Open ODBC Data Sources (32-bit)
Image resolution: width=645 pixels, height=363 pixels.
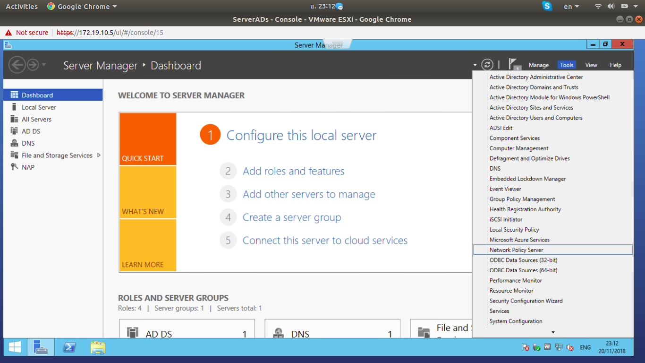tap(553, 260)
